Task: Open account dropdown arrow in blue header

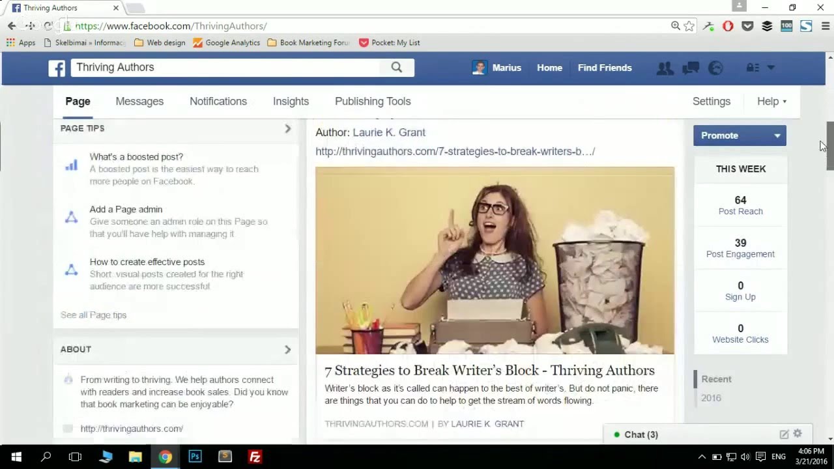Action: pyautogui.click(x=771, y=68)
